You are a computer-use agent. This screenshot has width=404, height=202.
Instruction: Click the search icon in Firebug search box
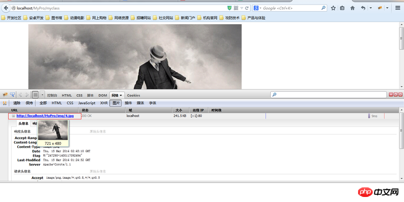tap(274, 95)
